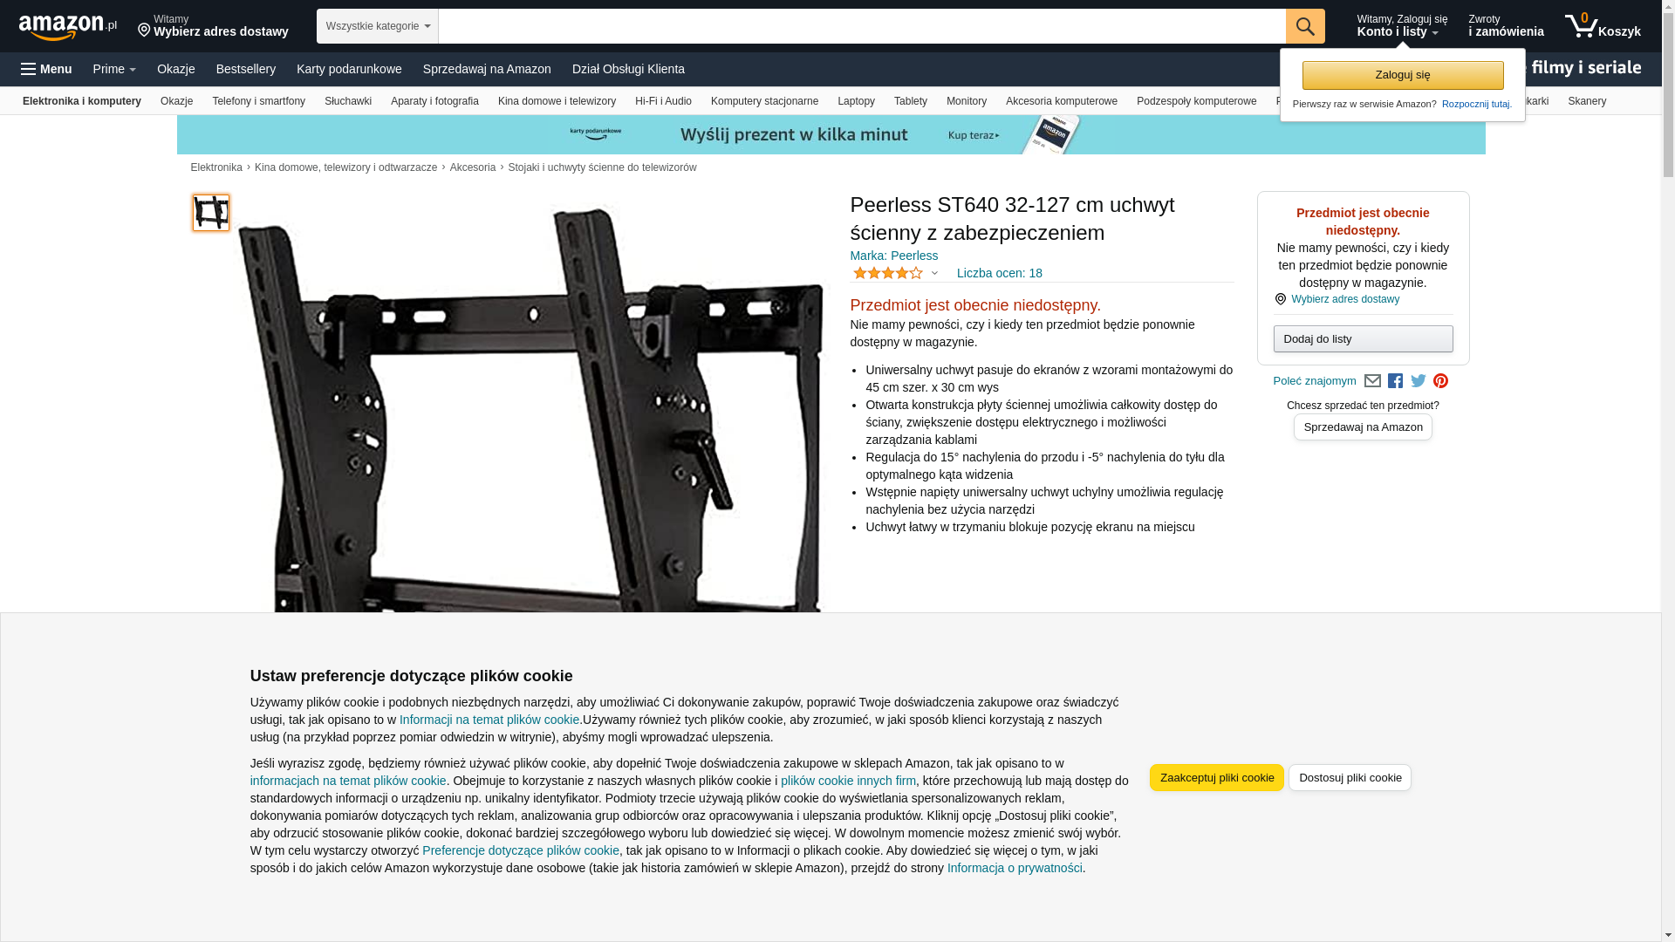Share the product on Twitter

click(x=1419, y=381)
